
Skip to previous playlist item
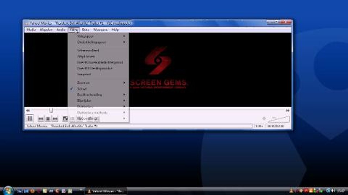[41, 119]
